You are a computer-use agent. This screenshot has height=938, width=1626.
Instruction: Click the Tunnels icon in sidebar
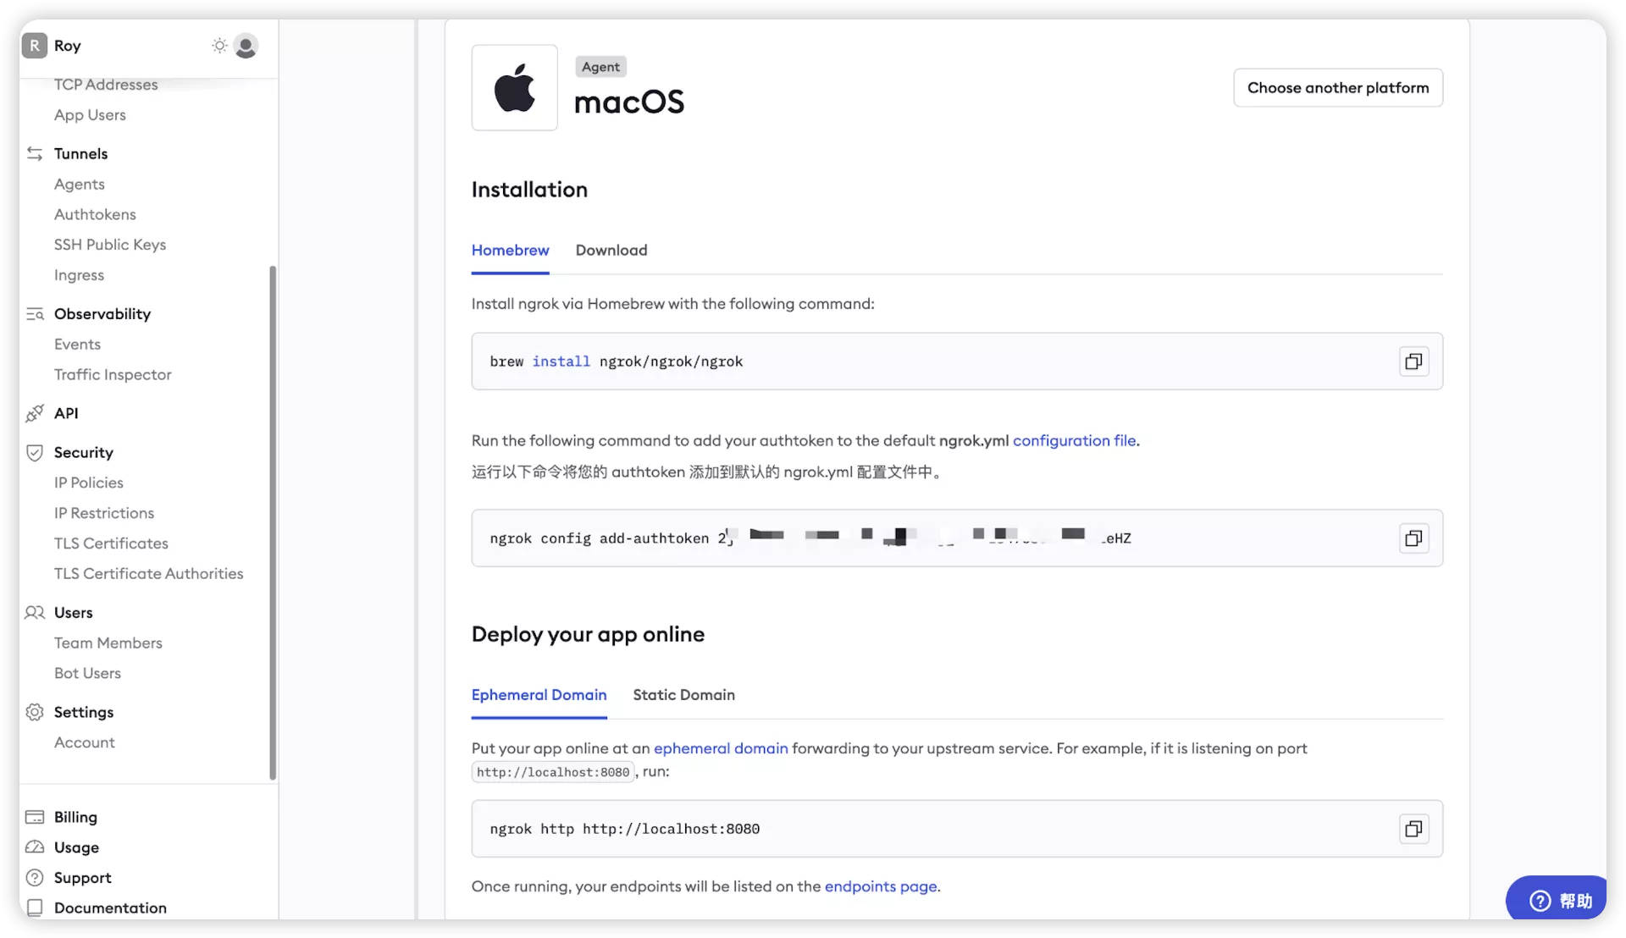tap(35, 153)
